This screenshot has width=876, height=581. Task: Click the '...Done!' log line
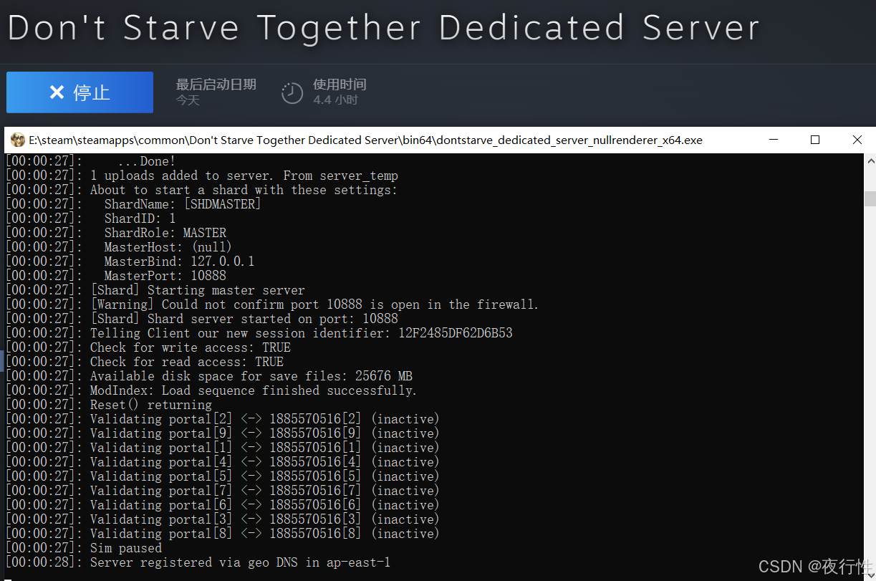coord(90,161)
